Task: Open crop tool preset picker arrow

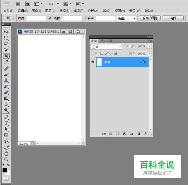Action: [13, 18]
